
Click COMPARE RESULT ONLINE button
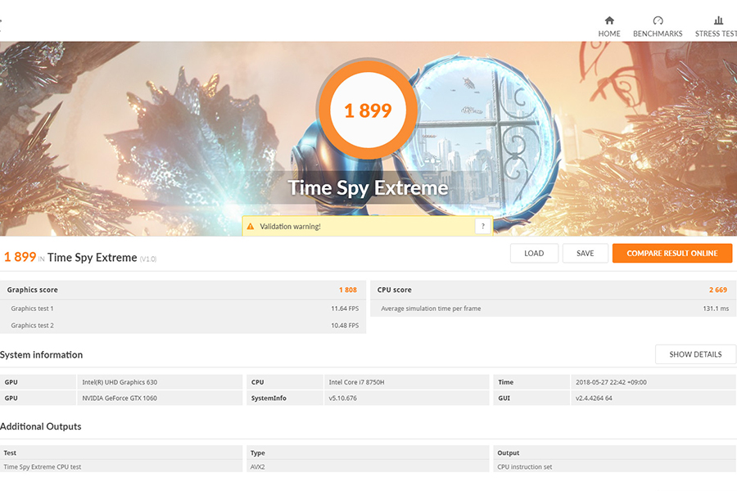click(x=672, y=253)
